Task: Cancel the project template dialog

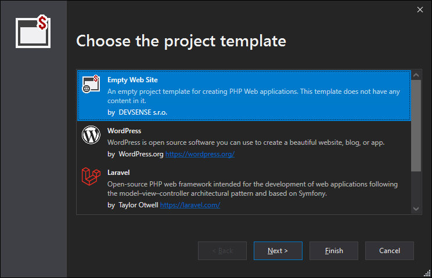Action: (389, 251)
